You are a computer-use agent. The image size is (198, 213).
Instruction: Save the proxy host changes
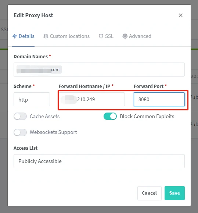pyautogui.click(x=174, y=193)
